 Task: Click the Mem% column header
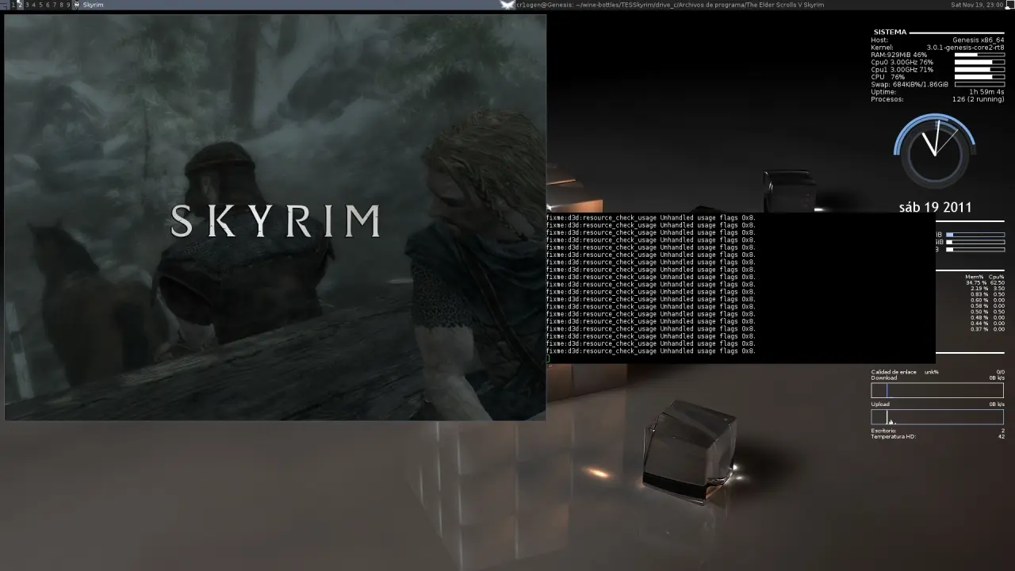click(975, 277)
